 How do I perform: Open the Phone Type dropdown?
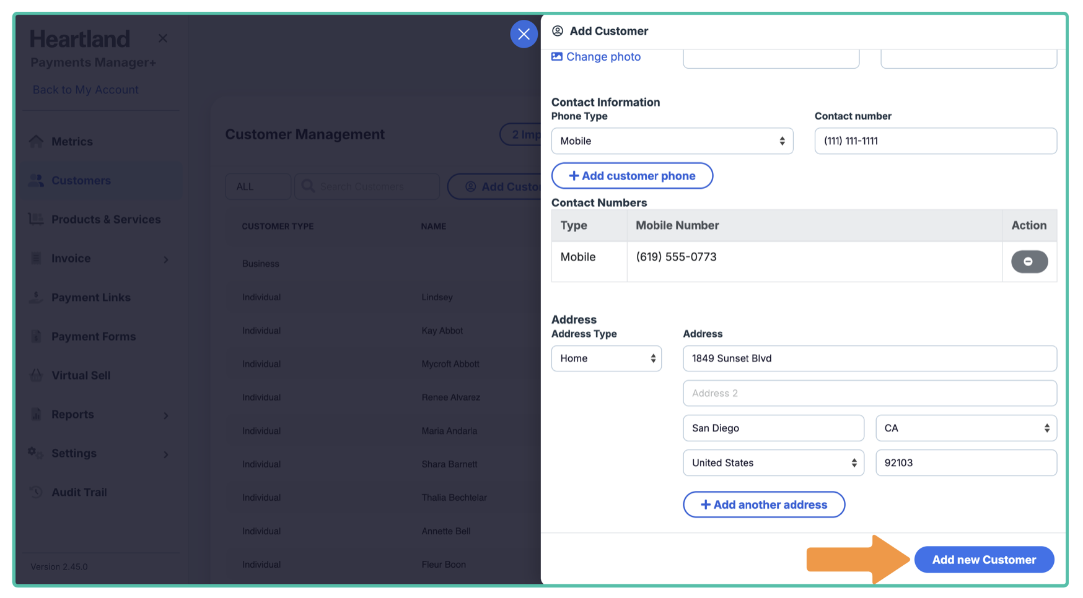coord(672,141)
